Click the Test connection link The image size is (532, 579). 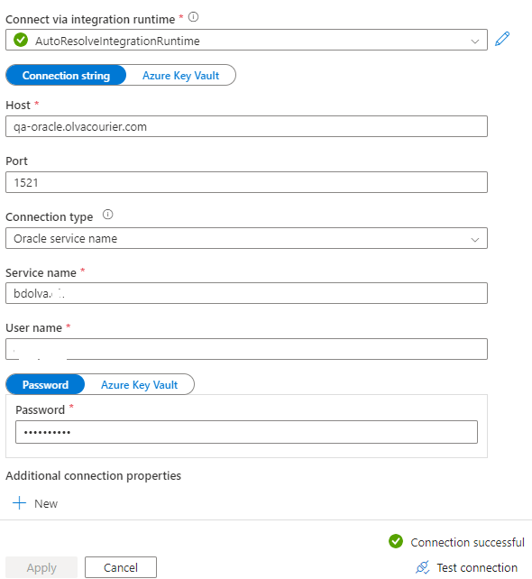pos(477,567)
